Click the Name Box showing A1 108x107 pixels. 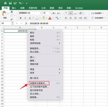(x=6, y=23)
